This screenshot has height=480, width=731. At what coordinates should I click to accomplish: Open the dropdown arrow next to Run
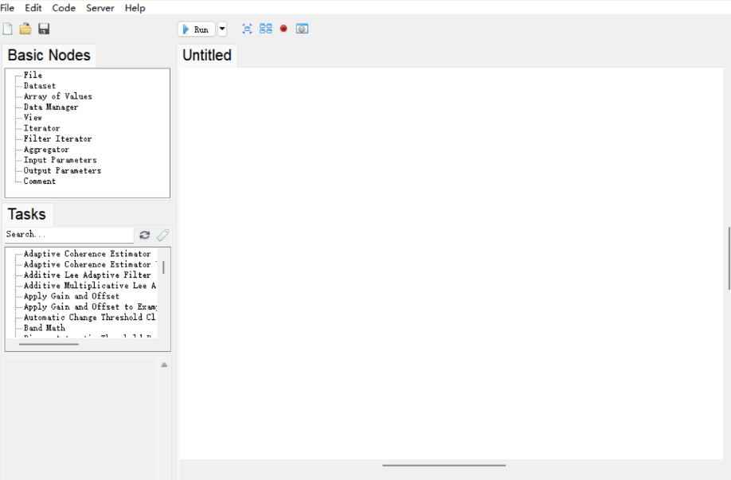click(222, 29)
